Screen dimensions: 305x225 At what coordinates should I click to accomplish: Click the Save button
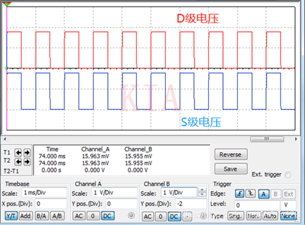[231, 169]
